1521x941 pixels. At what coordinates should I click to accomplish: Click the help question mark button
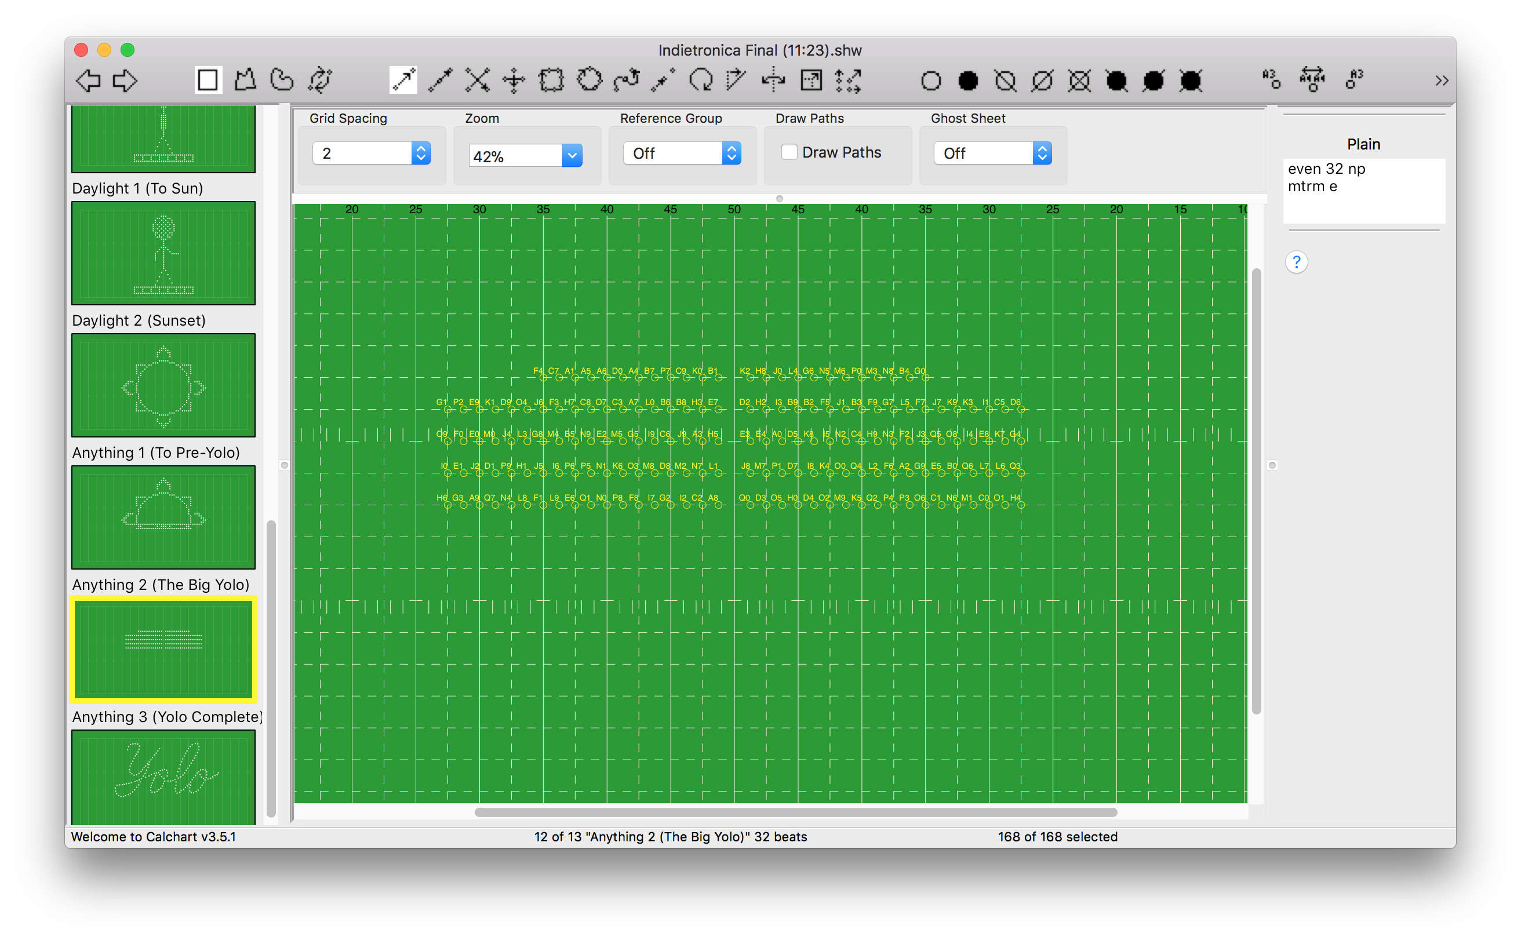(x=1296, y=262)
